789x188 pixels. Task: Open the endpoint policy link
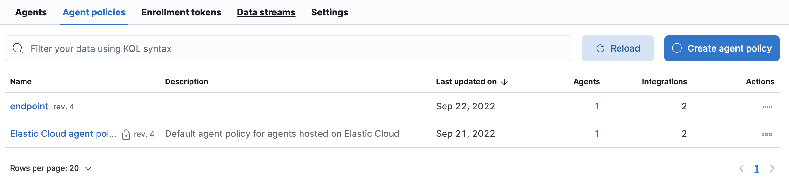(x=29, y=106)
